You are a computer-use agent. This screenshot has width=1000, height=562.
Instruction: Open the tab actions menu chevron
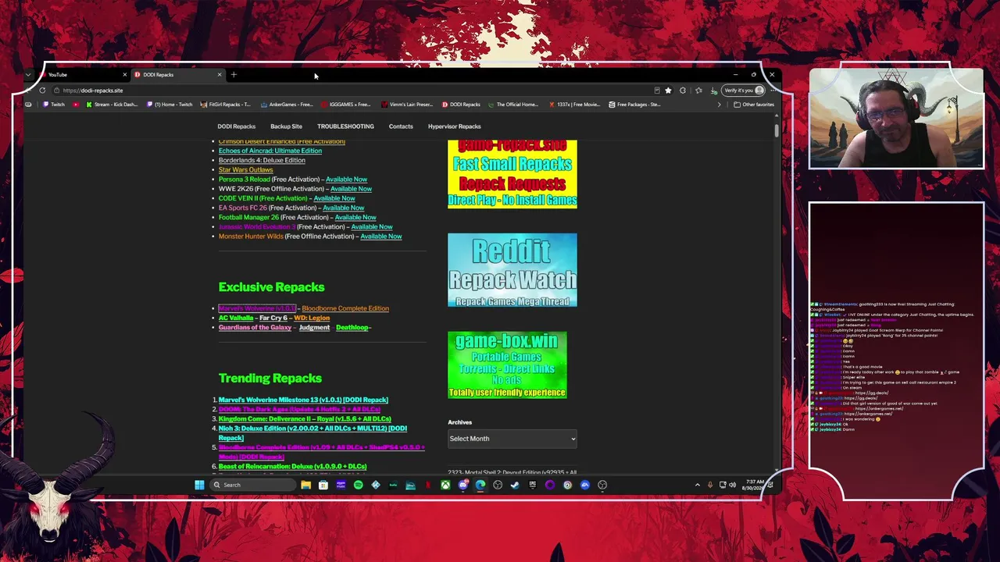[28, 75]
